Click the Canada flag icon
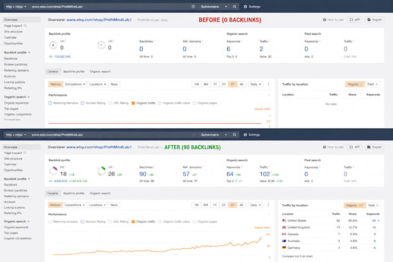 pos(284,234)
